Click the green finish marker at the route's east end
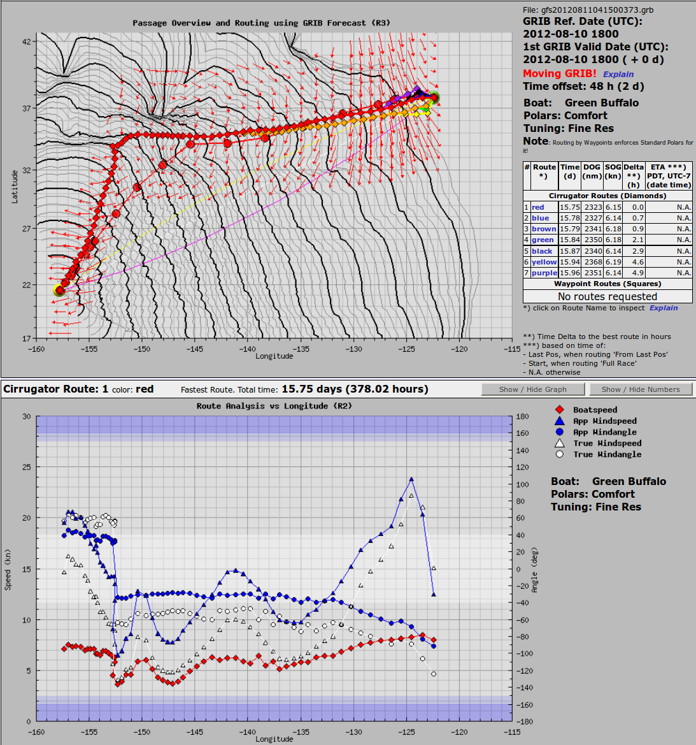Image resolution: width=696 pixels, height=745 pixels. [x=434, y=98]
